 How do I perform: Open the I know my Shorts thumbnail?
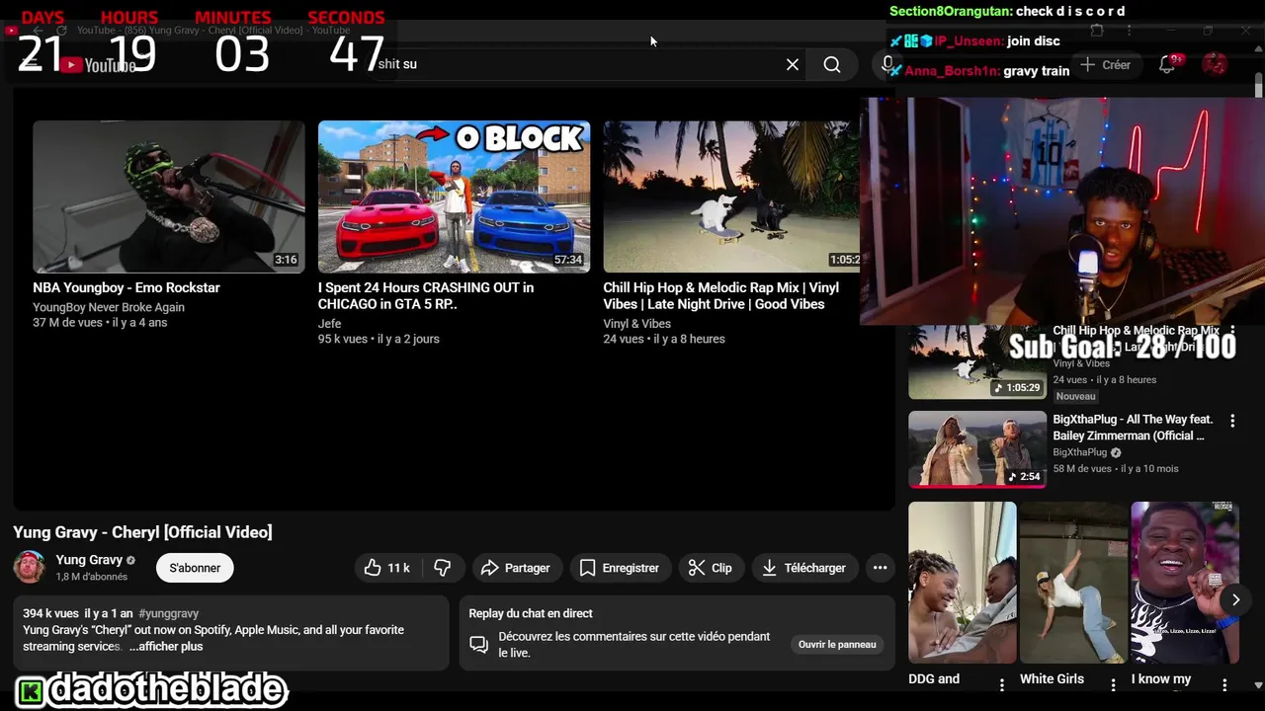pyautogui.click(x=1185, y=583)
